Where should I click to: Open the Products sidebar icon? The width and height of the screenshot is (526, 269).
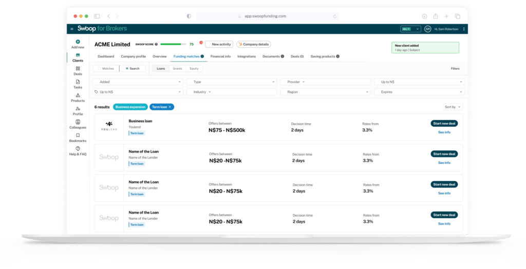coord(78,95)
